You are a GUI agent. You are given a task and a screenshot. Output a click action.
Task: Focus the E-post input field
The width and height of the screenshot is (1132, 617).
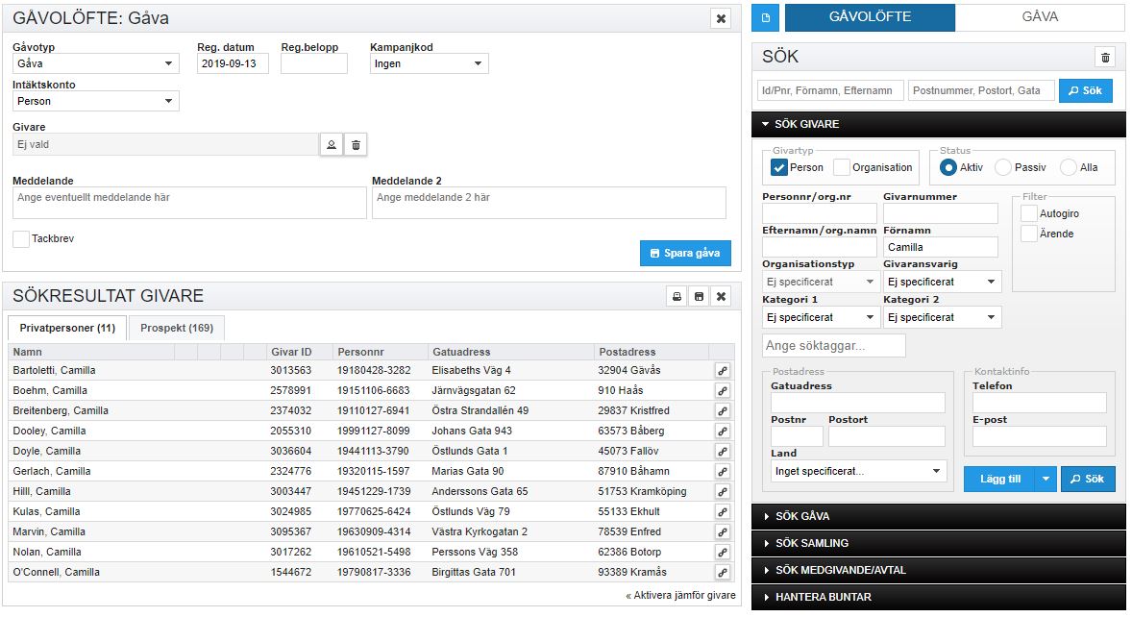tap(1040, 436)
